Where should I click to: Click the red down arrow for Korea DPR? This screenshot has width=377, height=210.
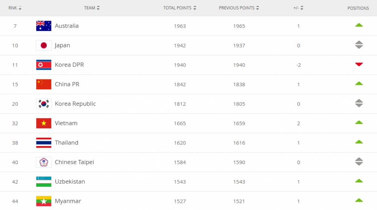pyautogui.click(x=359, y=64)
